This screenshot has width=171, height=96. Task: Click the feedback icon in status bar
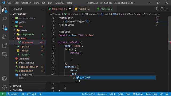[x=161, y=94]
